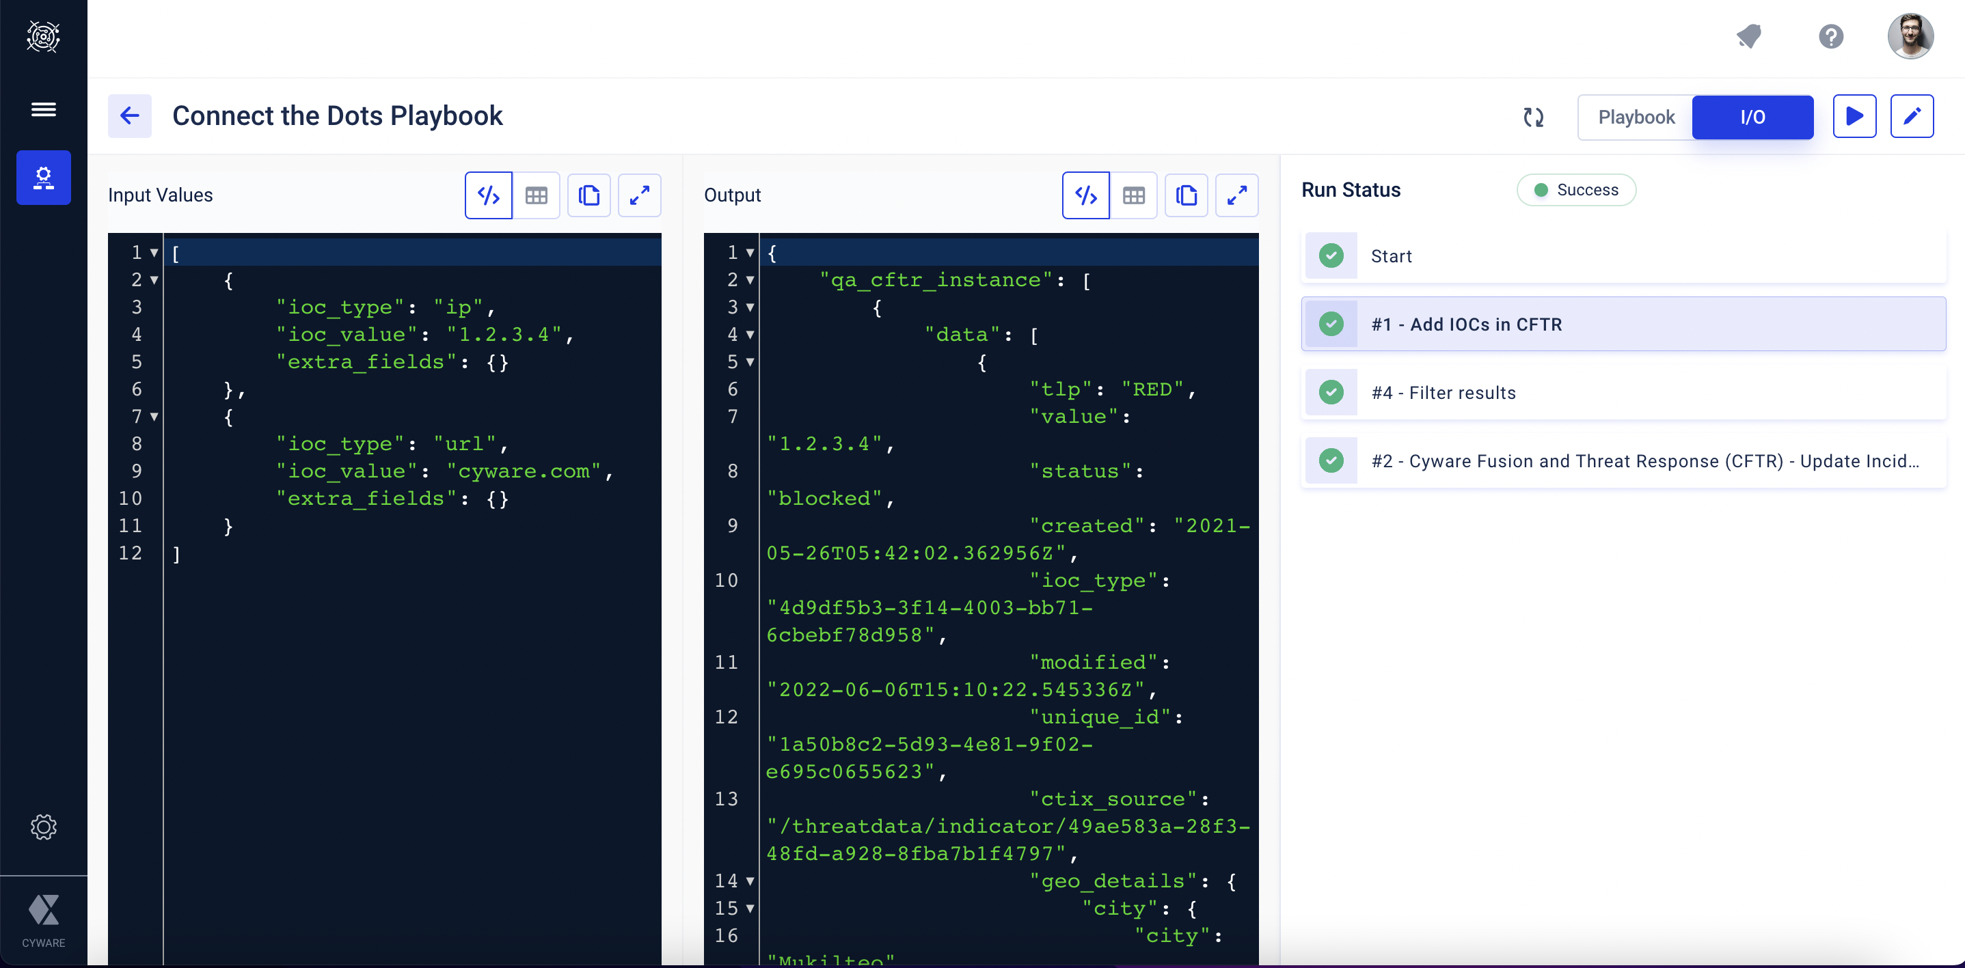Open notifications bell icon
The width and height of the screenshot is (1965, 968).
[x=1749, y=37]
